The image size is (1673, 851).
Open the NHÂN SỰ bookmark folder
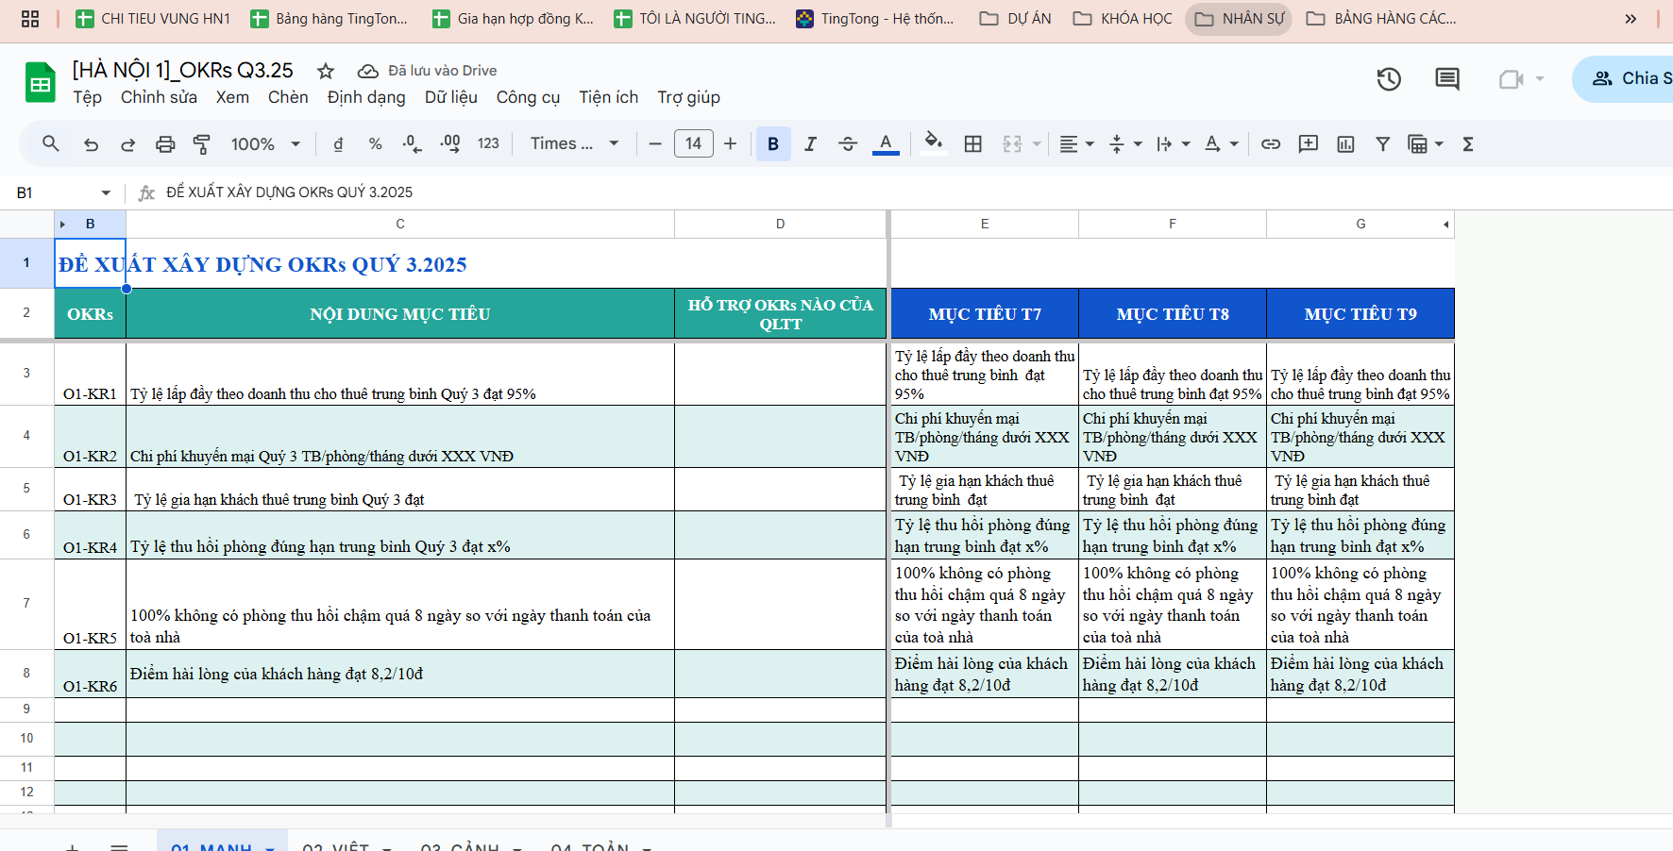[1240, 19]
